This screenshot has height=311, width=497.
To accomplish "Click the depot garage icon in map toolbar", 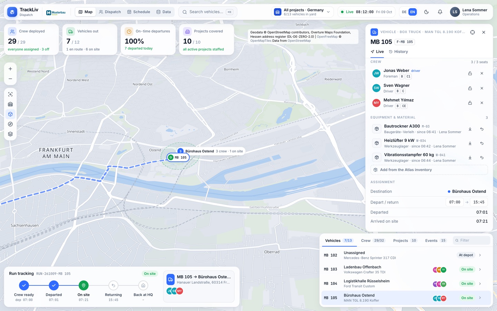I will pos(10,104).
